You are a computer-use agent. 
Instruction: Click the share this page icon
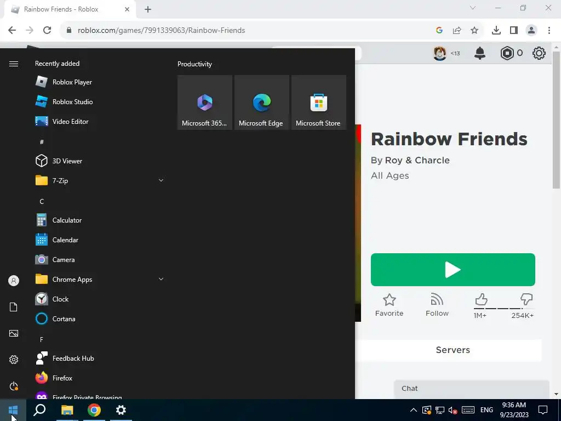coord(457,31)
